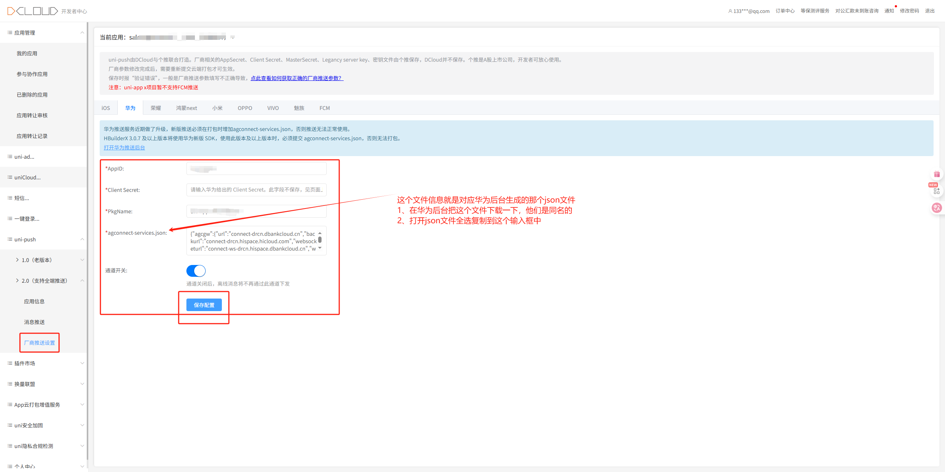This screenshot has width=945, height=472.
Task: Expand the 1.0（老版本）submenu
Action: (82, 260)
